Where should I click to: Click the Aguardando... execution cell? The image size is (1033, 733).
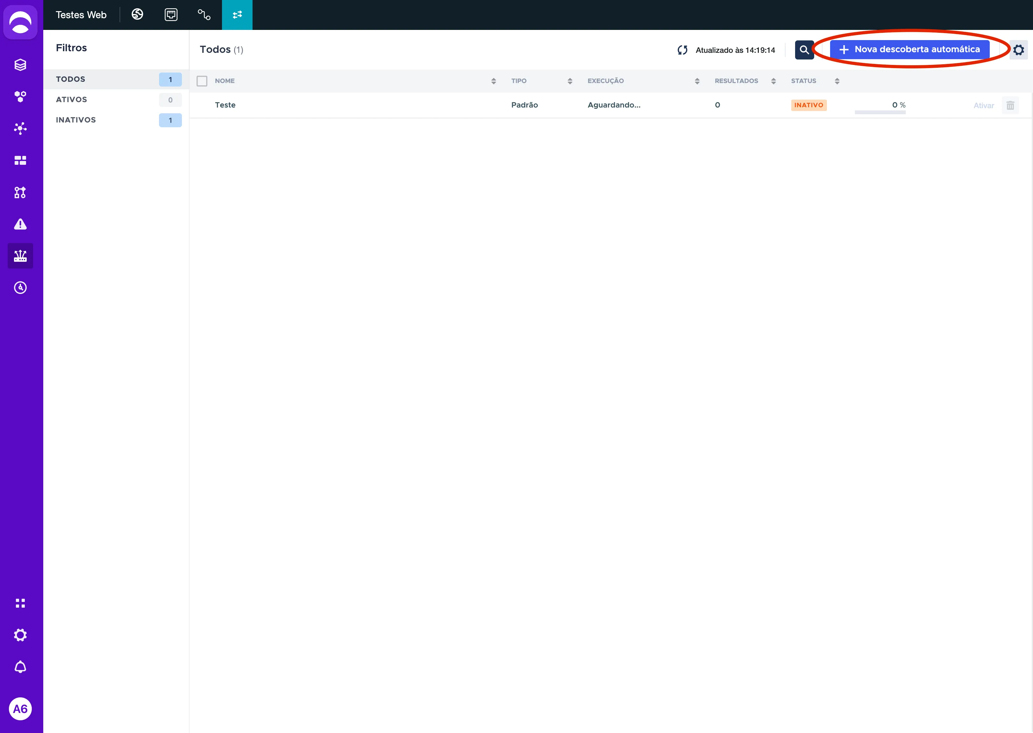[x=614, y=105]
